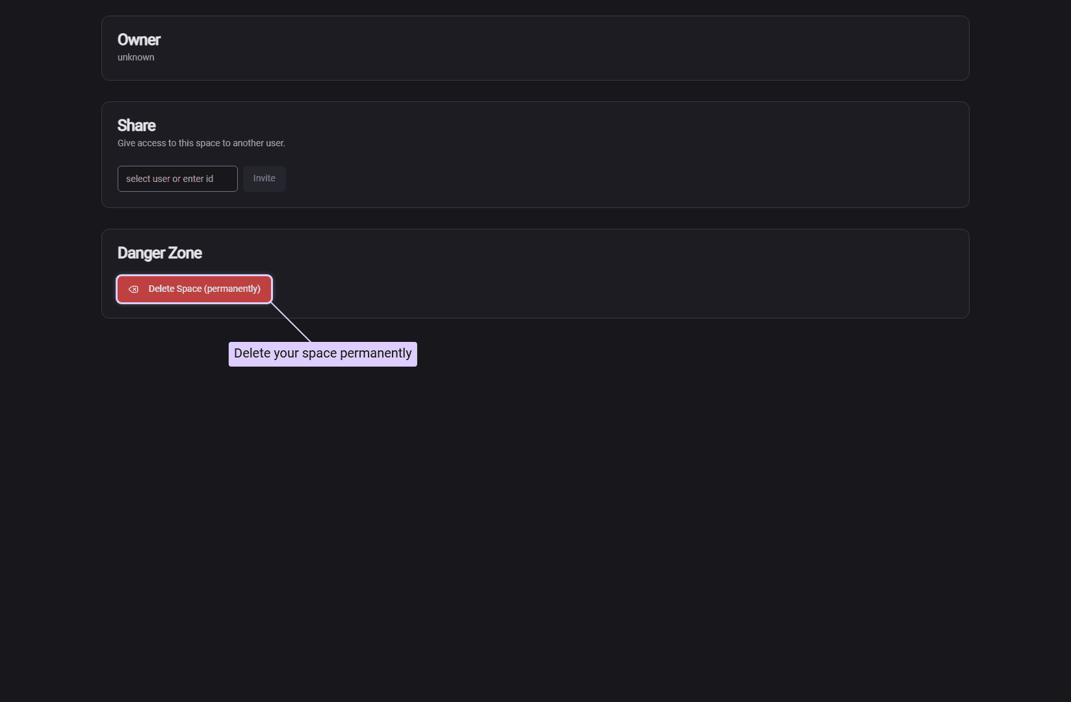The height and width of the screenshot is (702, 1071).
Task: Click the Owner heading
Action: [x=138, y=40]
